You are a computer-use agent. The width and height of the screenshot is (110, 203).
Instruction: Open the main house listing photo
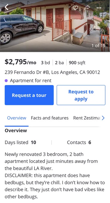(x=55, y=26)
